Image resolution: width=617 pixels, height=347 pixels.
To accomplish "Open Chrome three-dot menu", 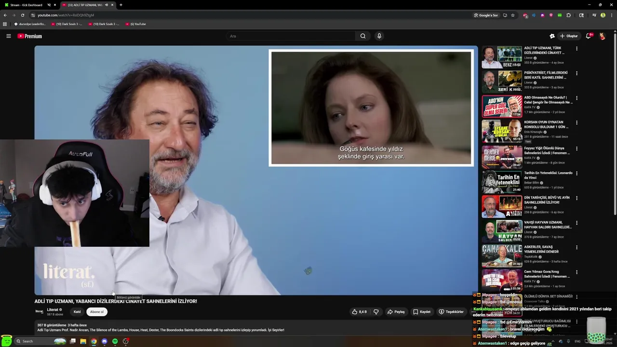I will click(611, 15).
